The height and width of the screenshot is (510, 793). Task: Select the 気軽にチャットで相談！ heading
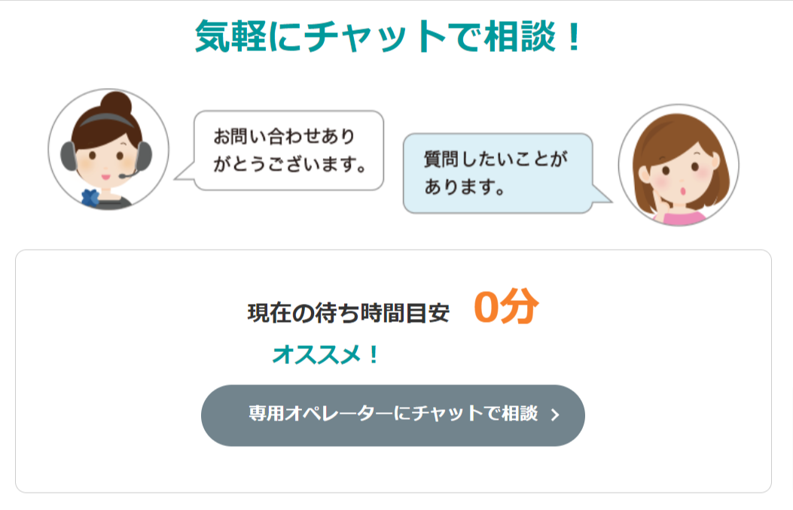tap(389, 36)
